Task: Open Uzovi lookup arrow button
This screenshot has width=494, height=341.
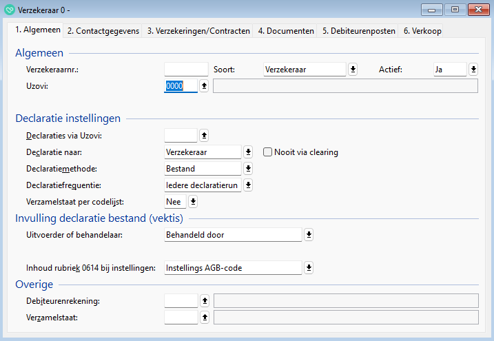Action: (x=204, y=85)
